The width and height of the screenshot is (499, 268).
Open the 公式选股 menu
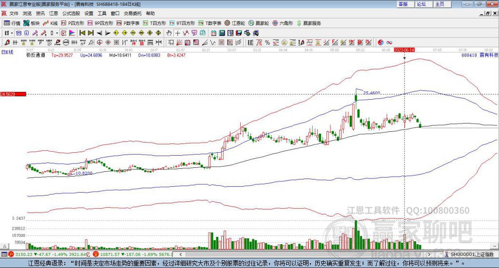click(x=71, y=13)
